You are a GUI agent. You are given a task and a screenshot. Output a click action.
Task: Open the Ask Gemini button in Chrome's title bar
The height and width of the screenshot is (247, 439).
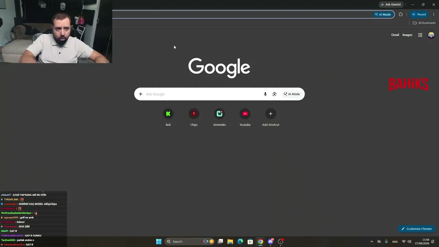[x=391, y=4]
